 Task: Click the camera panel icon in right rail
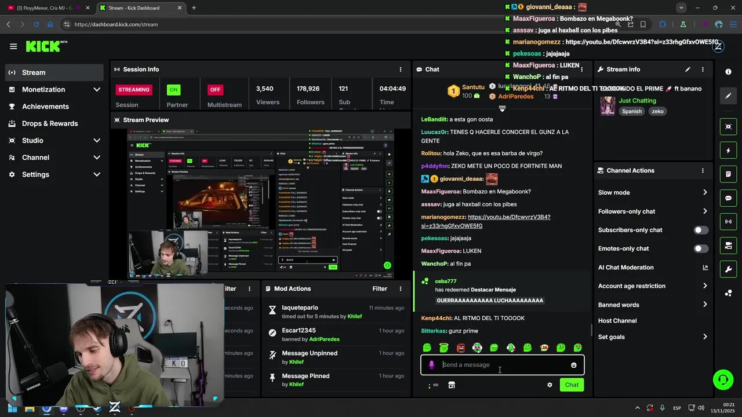pyautogui.click(x=728, y=246)
